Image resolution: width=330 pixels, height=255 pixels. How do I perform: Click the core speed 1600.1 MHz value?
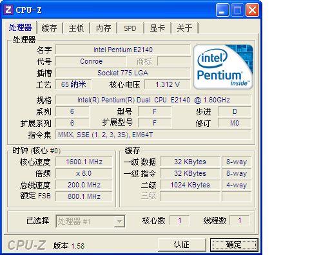pyautogui.click(x=84, y=162)
